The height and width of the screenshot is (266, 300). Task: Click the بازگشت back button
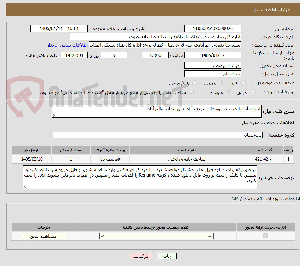pyautogui.click(x=140, y=256)
